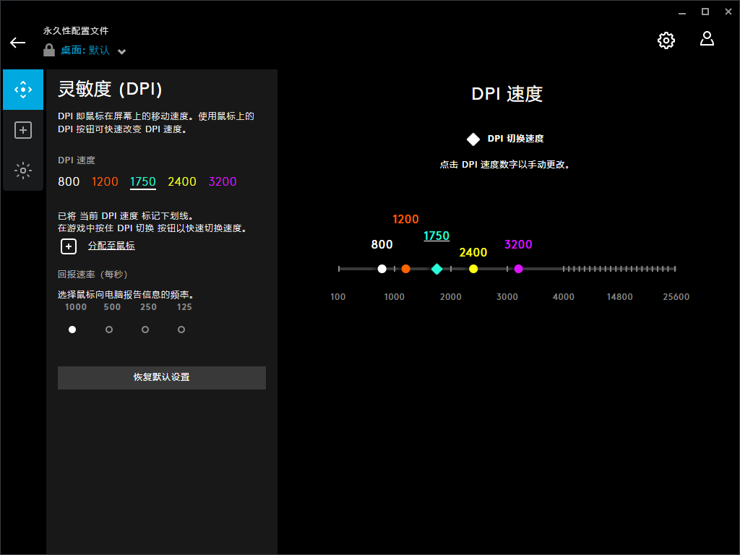Click the 恢复默认设置 button
Viewport: 740px width, 555px height.
coord(162,377)
